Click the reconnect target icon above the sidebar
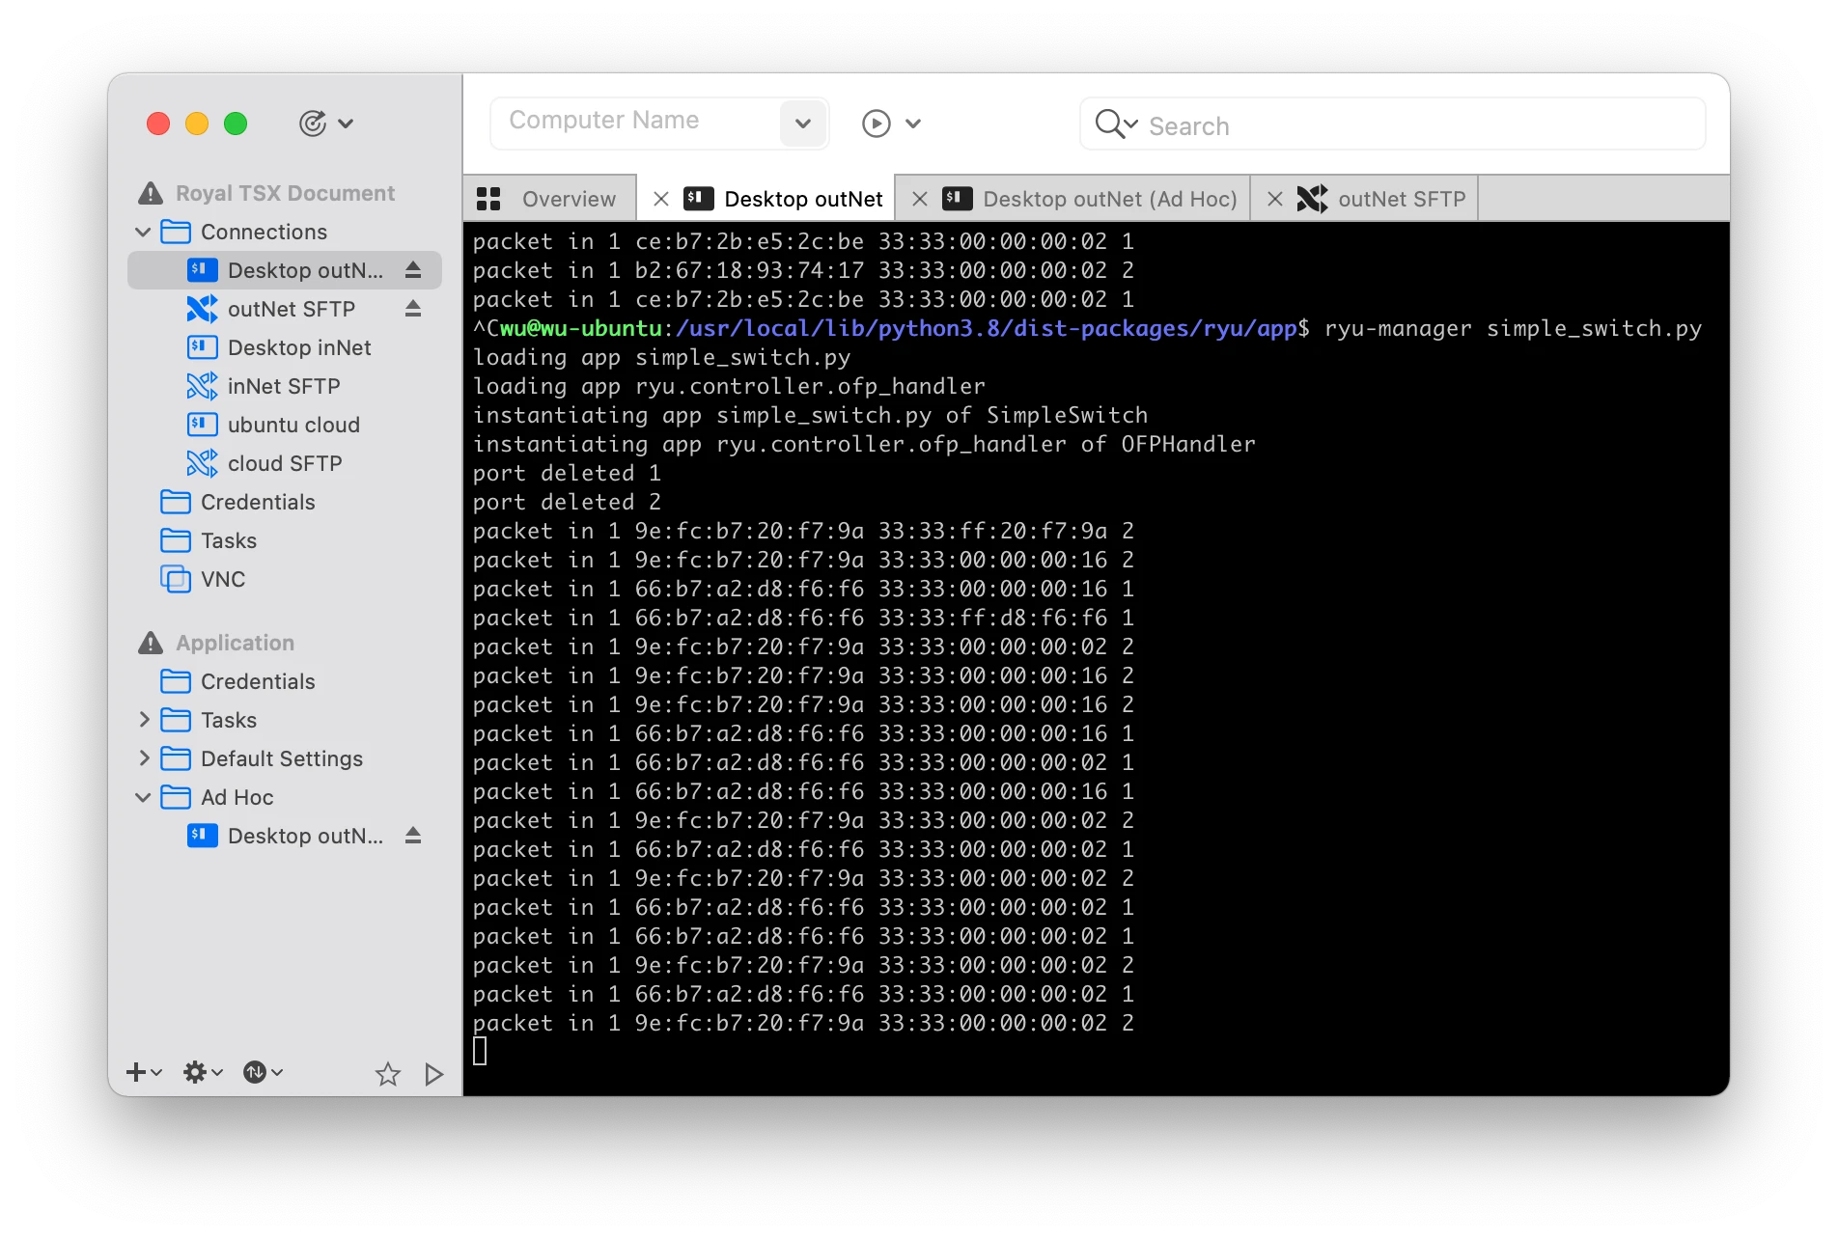The width and height of the screenshot is (1838, 1239). click(x=314, y=124)
